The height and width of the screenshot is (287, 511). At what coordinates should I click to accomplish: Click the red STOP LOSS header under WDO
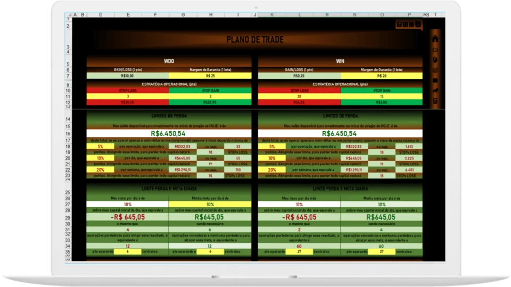[x=128, y=90]
